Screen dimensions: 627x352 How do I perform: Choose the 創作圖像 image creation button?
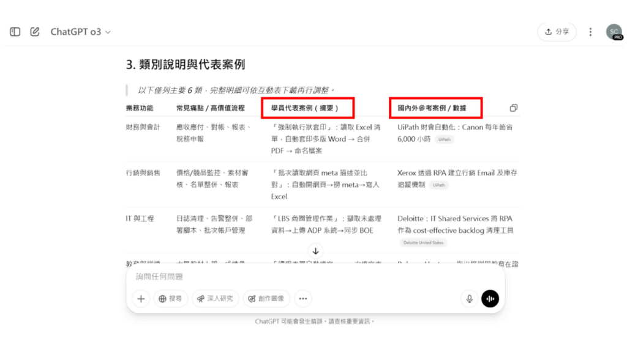click(266, 298)
